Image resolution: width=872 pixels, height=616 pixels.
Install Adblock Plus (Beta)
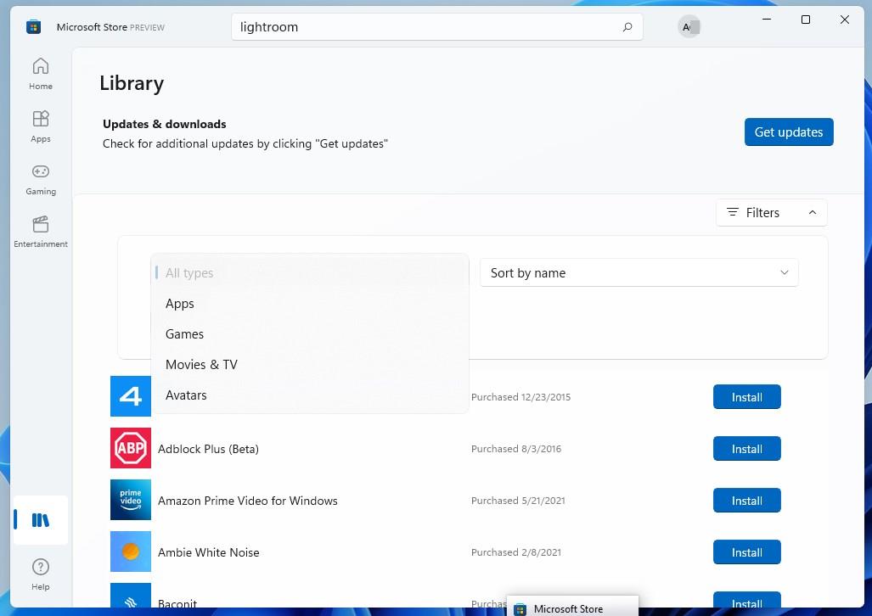[x=747, y=449]
